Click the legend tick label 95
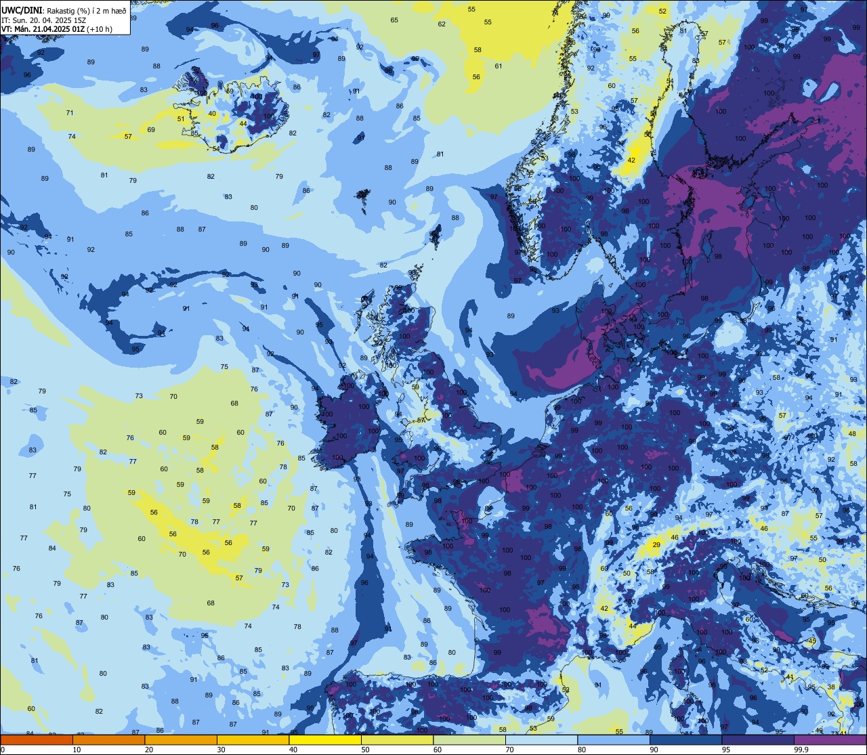This screenshot has width=867, height=755. [727, 750]
